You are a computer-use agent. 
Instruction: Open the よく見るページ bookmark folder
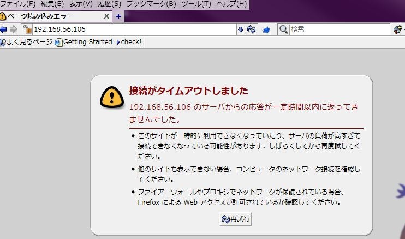tap(26, 42)
